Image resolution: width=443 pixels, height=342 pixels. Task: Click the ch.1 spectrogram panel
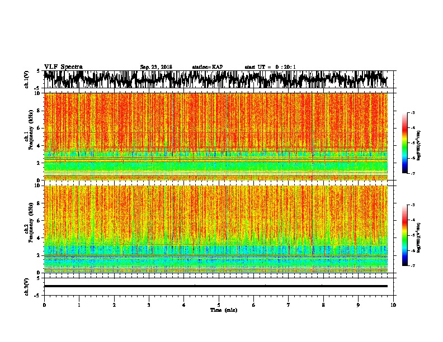tap(215, 136)
